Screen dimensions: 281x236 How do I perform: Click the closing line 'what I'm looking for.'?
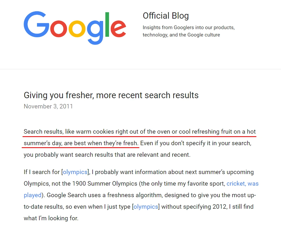51,218
